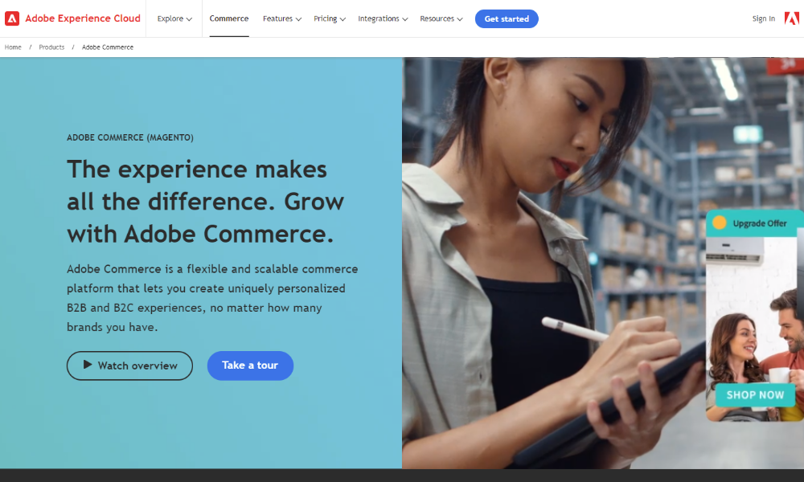Click the Take a tour button
804x482 pixels.
[x=250, y=366]
